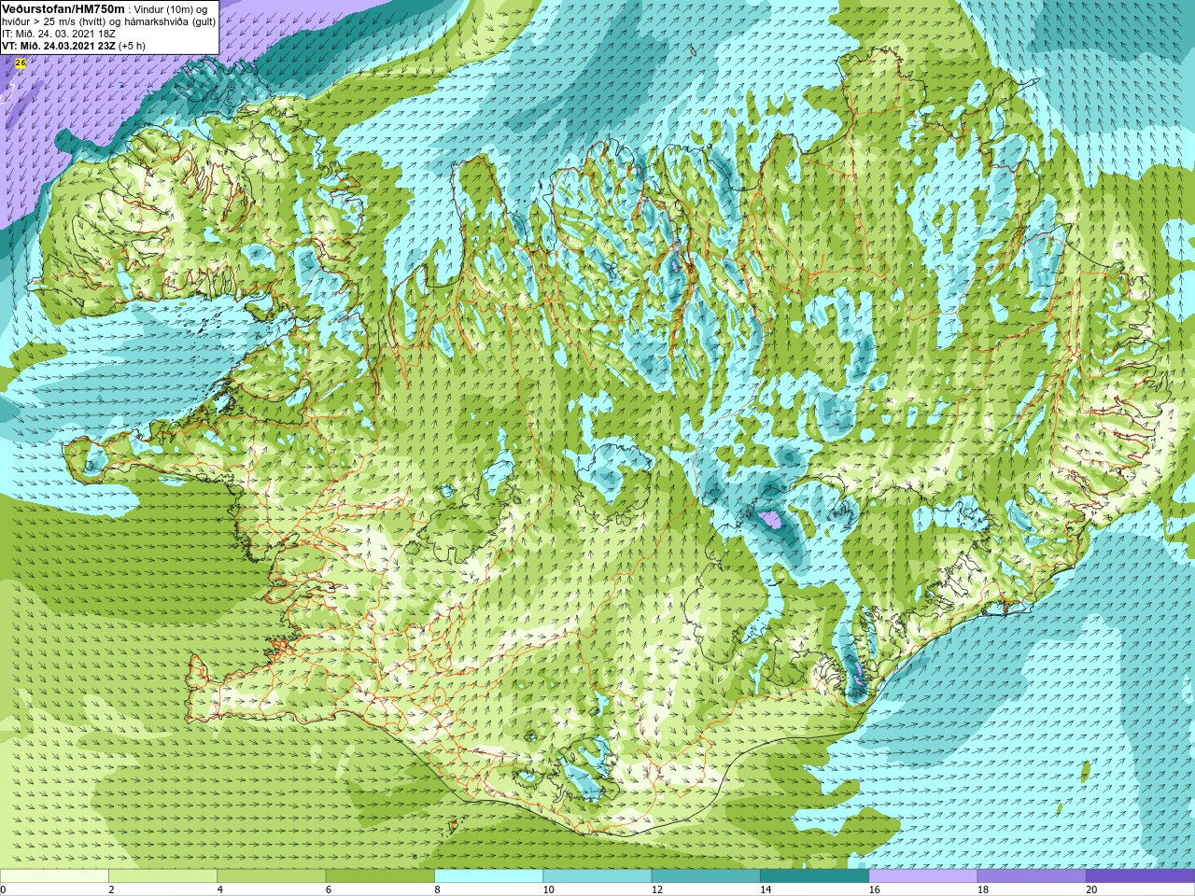Click the 8–10 m/s light cyan legend swatch

point(488,876)
